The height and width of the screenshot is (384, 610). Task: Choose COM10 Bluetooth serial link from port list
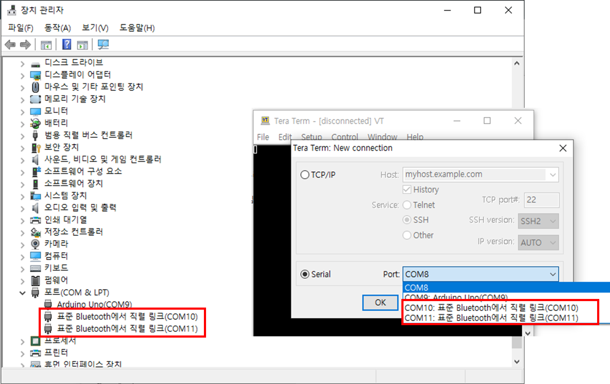coord(491,308)
